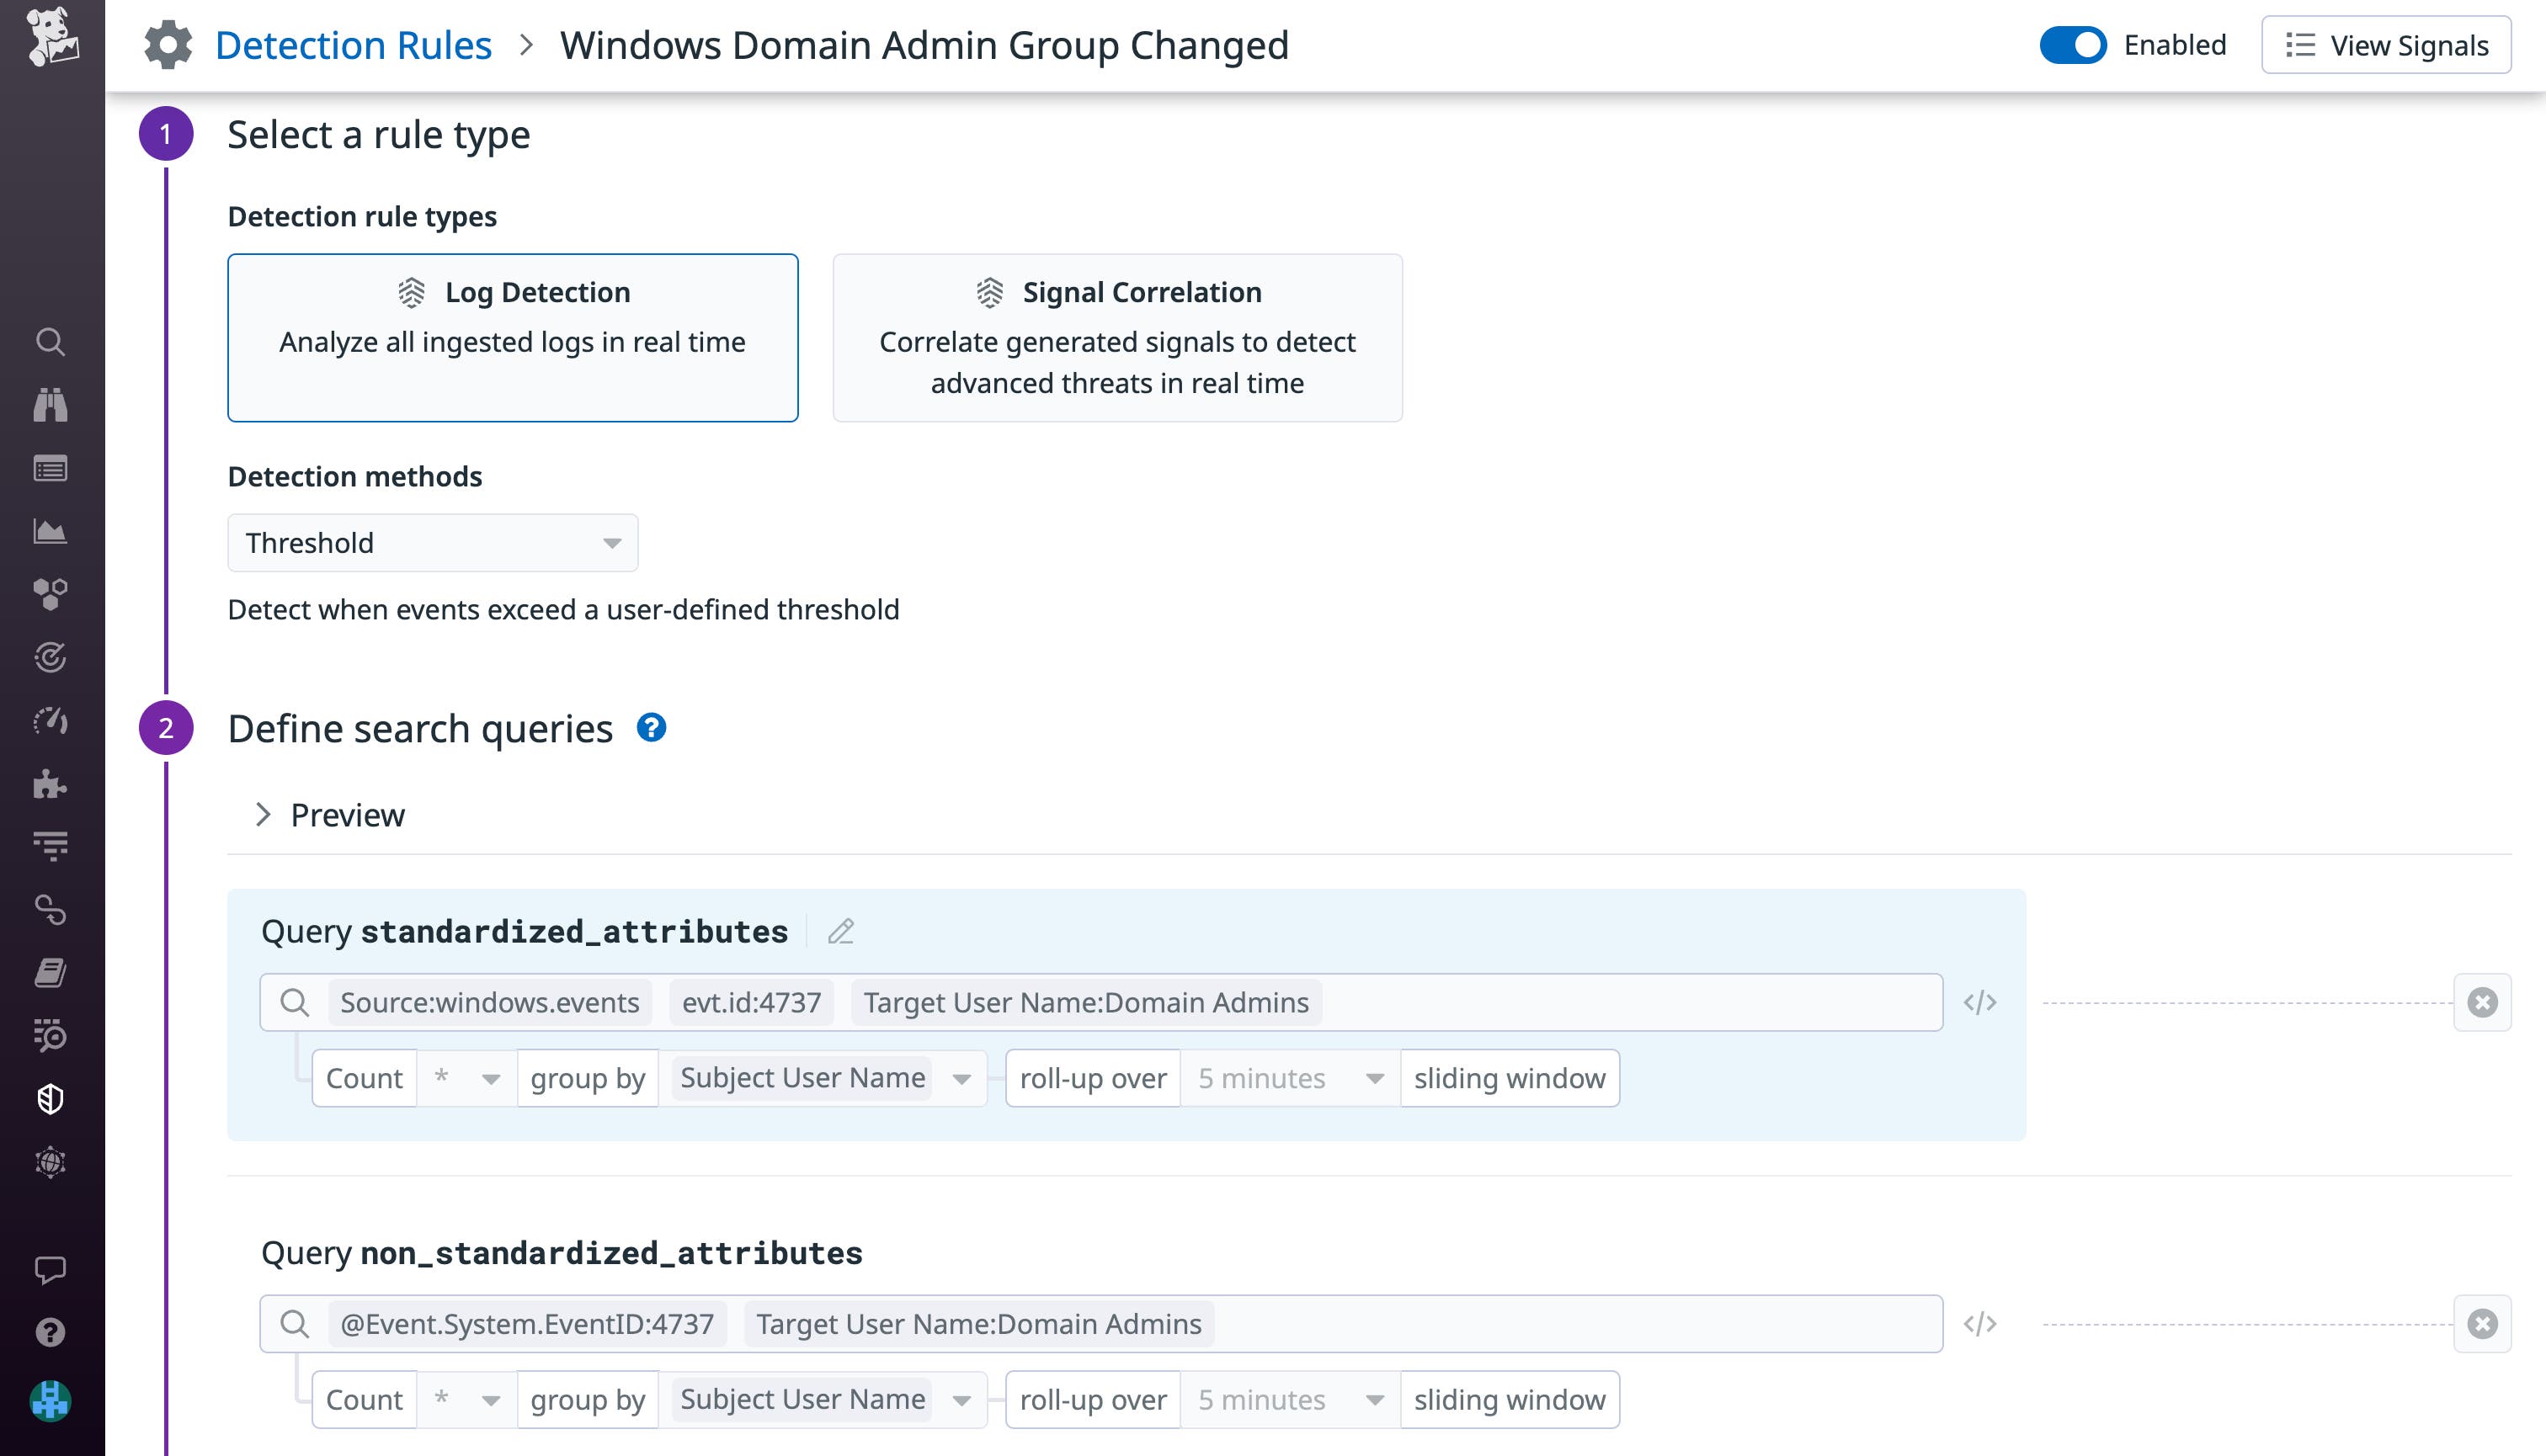Select the Watchdog binoculars icon

pyautogui.click(x=50, y=404)
